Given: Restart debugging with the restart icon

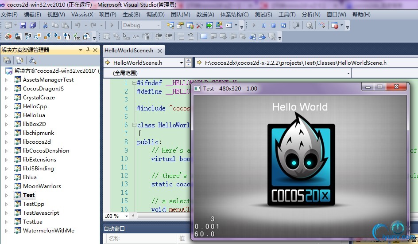Looking at the screenshot, I should pyautogui.click(x=283, y=25).
